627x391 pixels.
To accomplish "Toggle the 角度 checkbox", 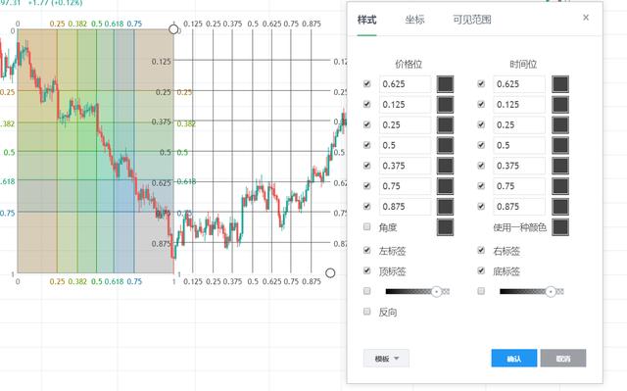I will point(366,226).
